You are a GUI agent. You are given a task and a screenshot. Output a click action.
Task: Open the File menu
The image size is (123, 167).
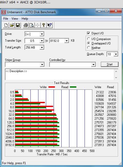[x=6, y=19]
